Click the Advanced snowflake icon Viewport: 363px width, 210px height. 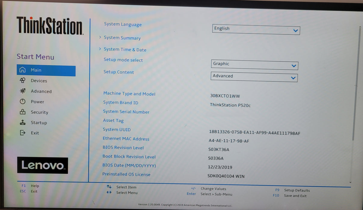23,91
